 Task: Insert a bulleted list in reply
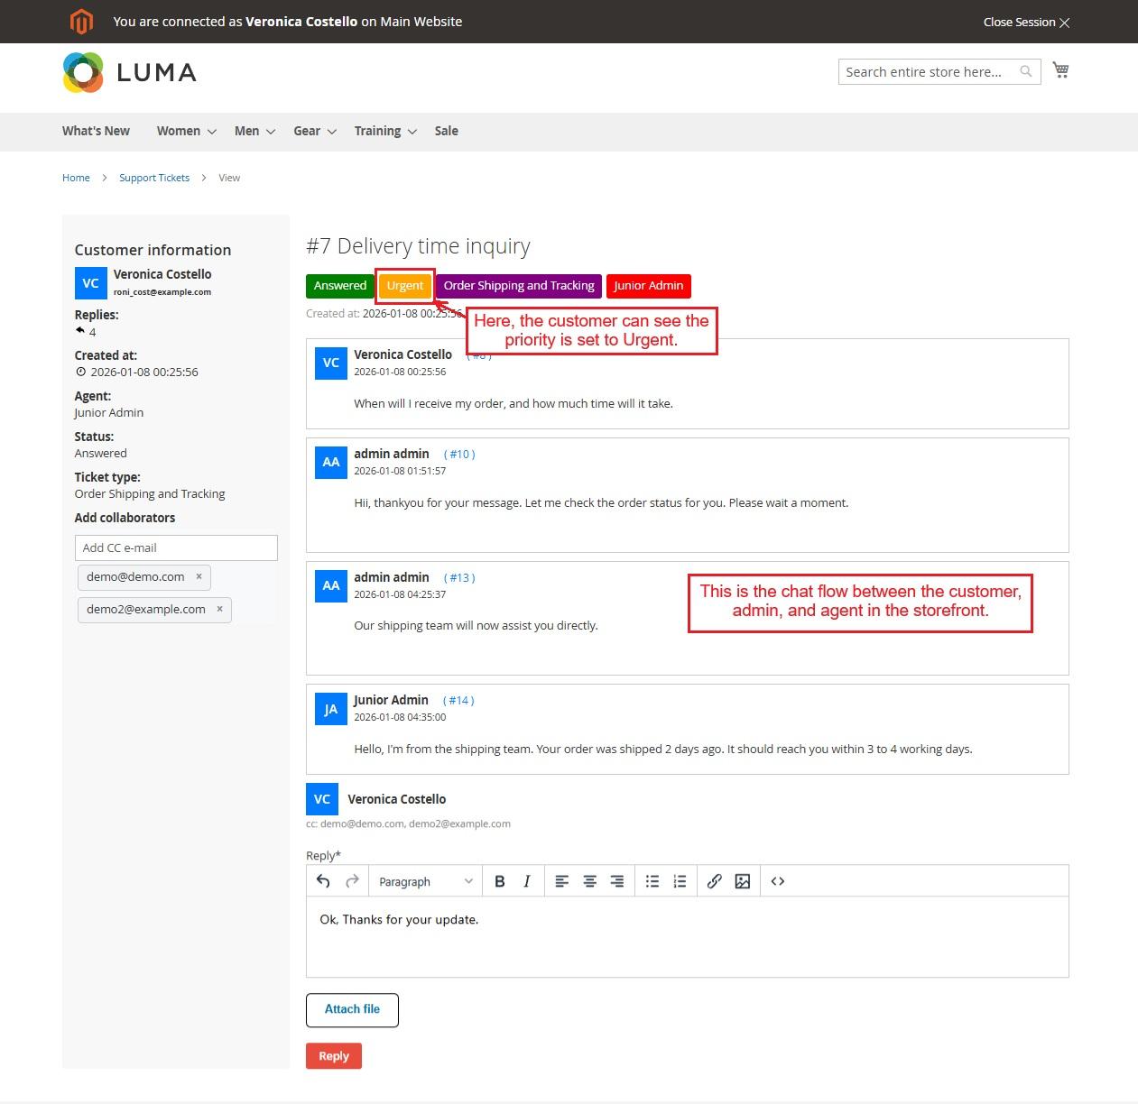point(652,881)
